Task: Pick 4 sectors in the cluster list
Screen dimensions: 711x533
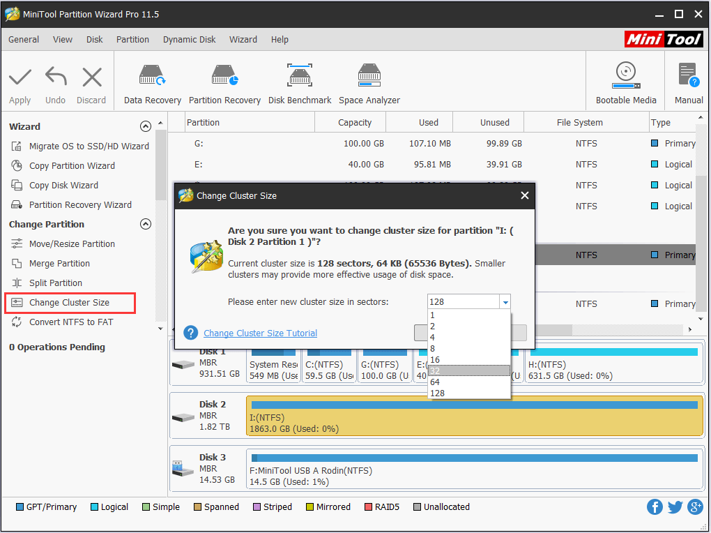Action: pyautogui.click(x=469, y=338)
